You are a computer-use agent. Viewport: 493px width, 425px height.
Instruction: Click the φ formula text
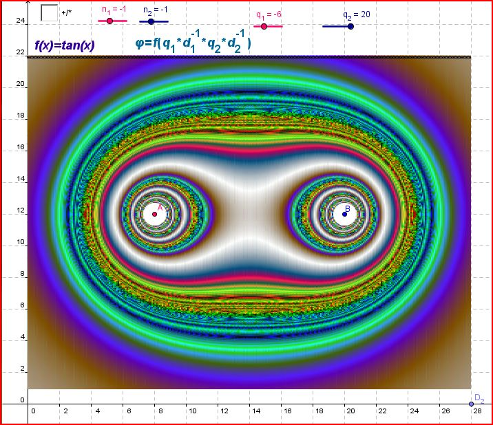tap(193, 43)
